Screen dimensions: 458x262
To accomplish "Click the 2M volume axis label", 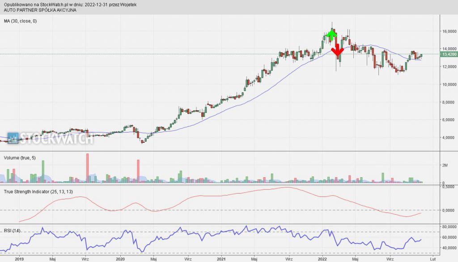I will tap(445, 165).
